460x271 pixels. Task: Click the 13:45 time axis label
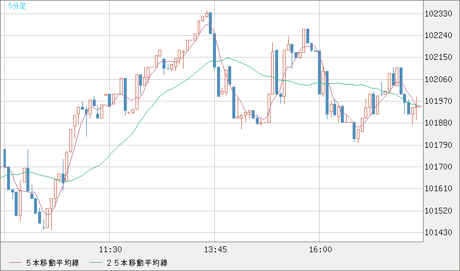[215, 250]
